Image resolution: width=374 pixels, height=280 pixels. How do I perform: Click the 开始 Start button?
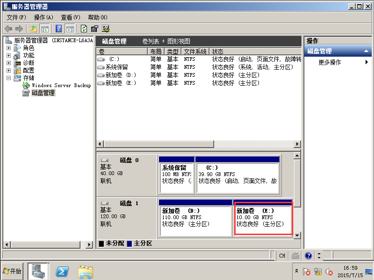tap(12, 271)
